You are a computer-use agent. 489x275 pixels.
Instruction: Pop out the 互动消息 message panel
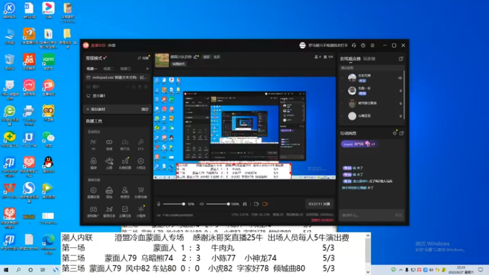pyautogui.click(x=402, y=133)
